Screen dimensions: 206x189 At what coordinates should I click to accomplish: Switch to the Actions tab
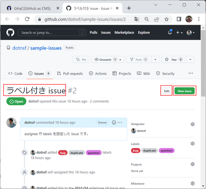point(98,74)
